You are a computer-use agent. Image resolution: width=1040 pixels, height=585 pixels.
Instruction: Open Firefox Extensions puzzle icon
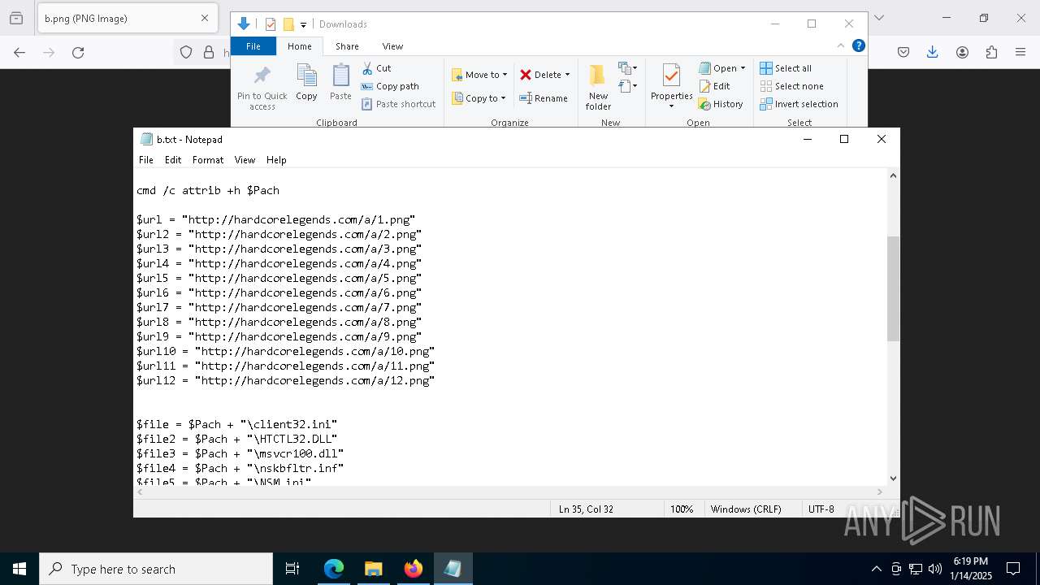[991, 52]
